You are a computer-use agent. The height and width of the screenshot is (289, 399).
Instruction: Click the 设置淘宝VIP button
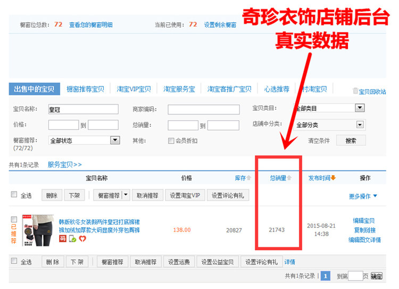coord(185,195)
